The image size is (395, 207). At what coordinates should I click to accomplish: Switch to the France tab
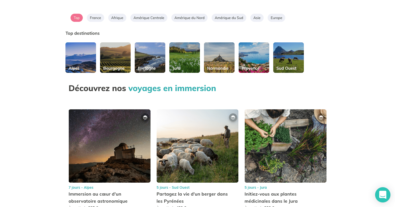[x=96, y=18]
